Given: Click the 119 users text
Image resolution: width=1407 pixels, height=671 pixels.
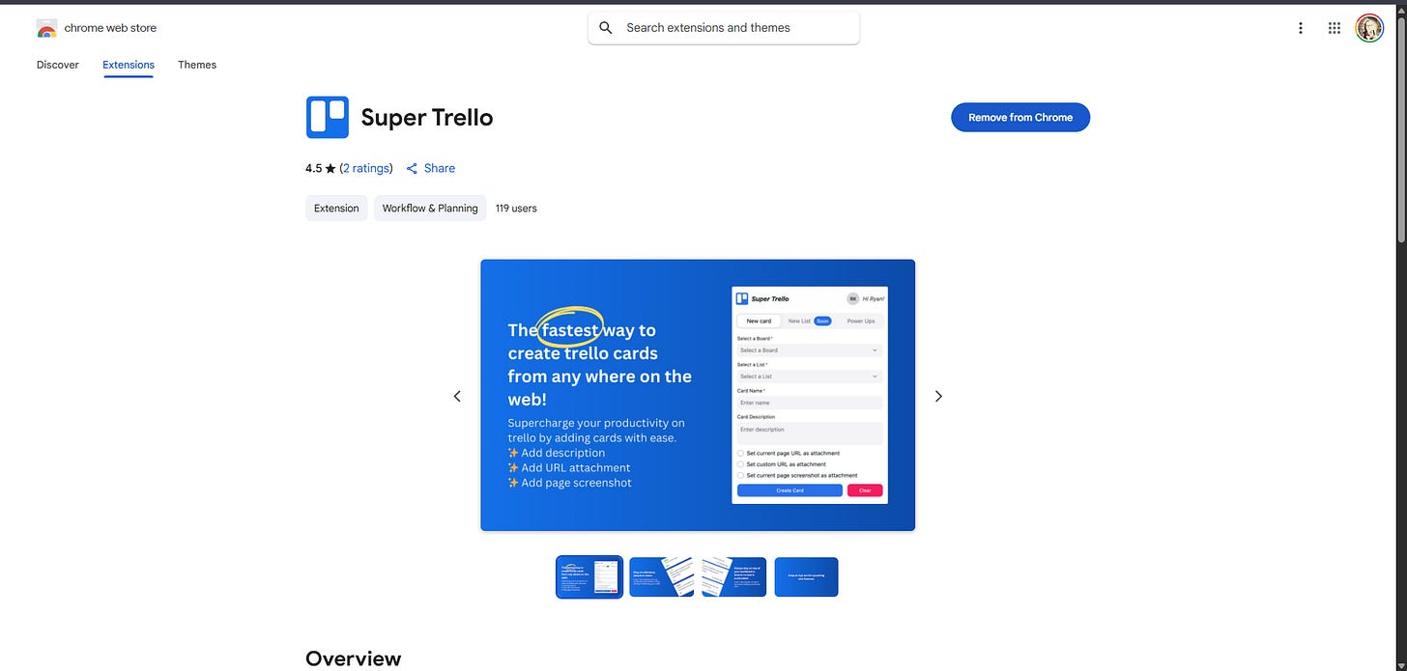Looking at the screenshot, I should (x=516, y=208).
